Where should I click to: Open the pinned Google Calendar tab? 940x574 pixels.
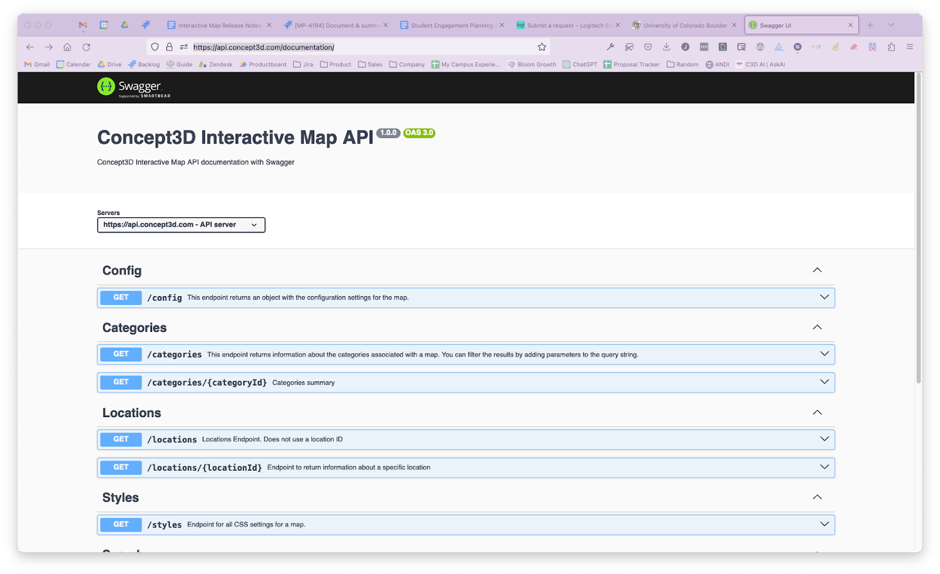[x=104, y=25]
